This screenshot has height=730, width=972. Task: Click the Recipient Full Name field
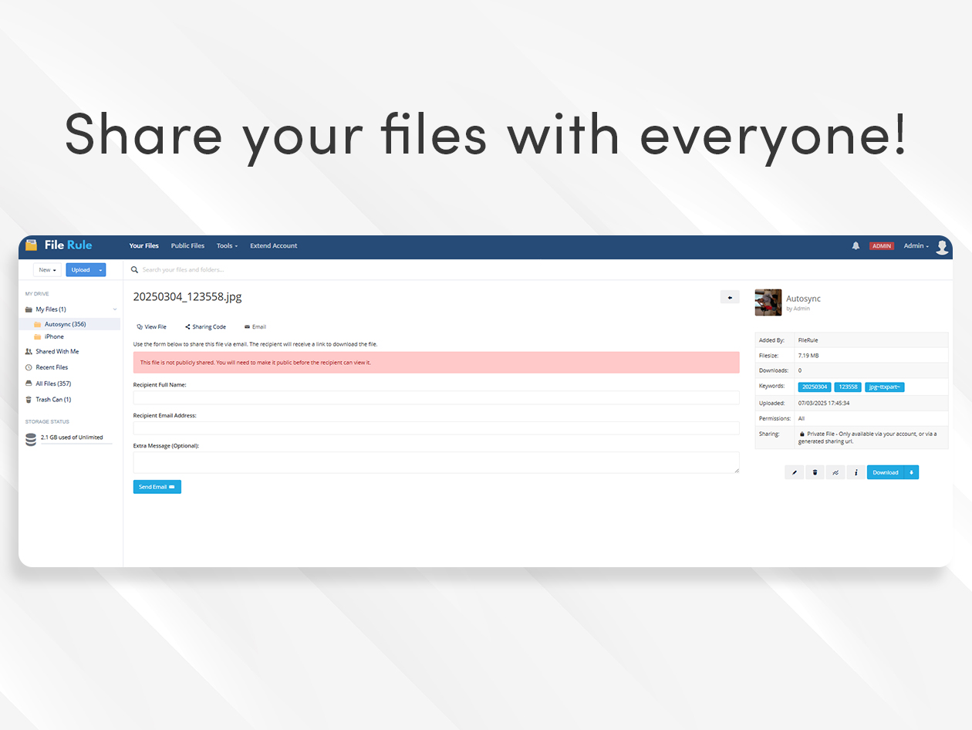tap(436, 398)
